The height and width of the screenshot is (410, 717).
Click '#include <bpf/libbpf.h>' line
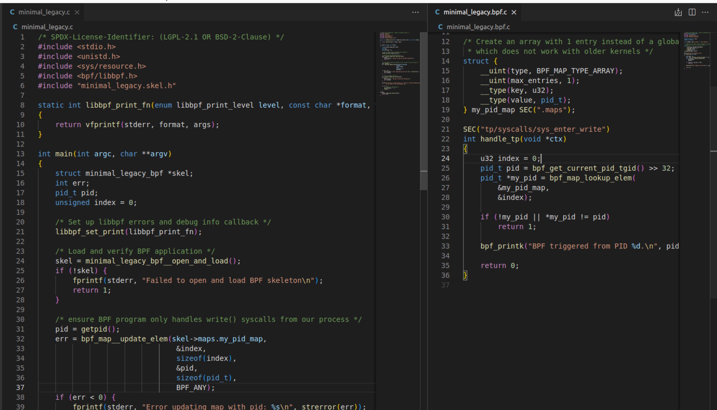tap(88, 76)
